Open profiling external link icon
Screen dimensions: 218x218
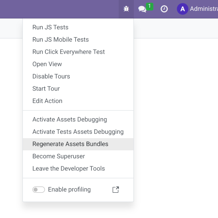click(x=116, y=190)
